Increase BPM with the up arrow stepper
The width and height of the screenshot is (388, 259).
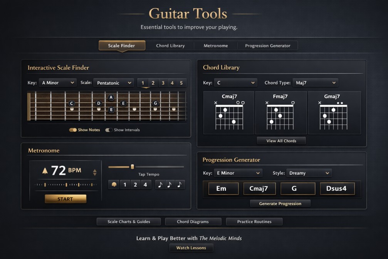click(x=95, y=170)
